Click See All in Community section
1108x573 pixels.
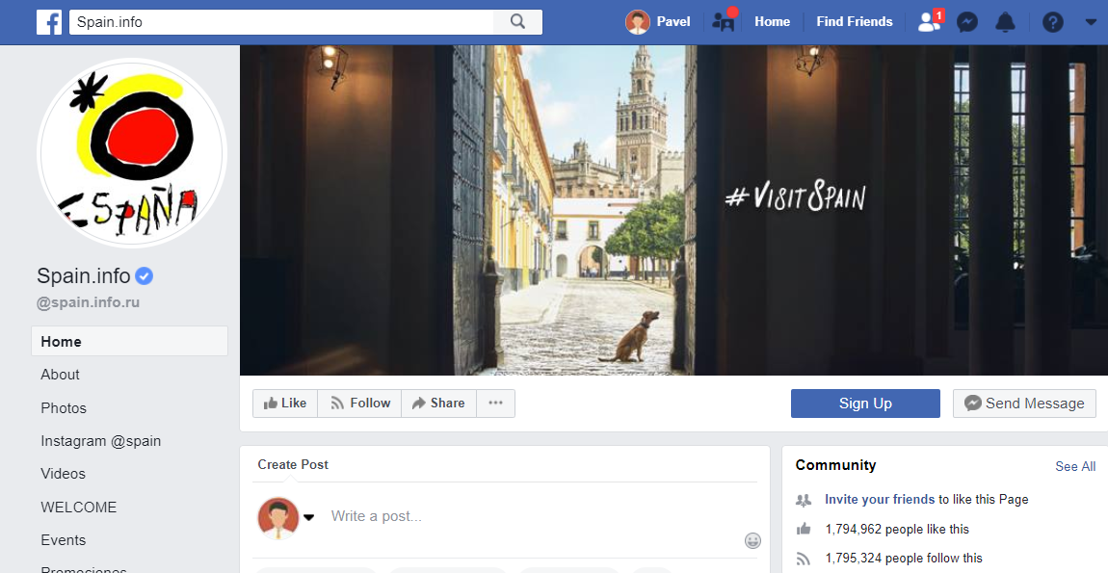(1074, 466)
